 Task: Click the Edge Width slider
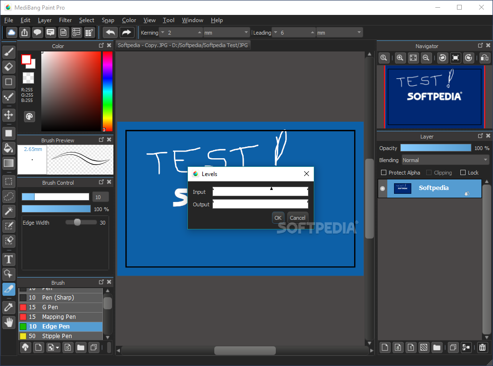coord(81,222)
